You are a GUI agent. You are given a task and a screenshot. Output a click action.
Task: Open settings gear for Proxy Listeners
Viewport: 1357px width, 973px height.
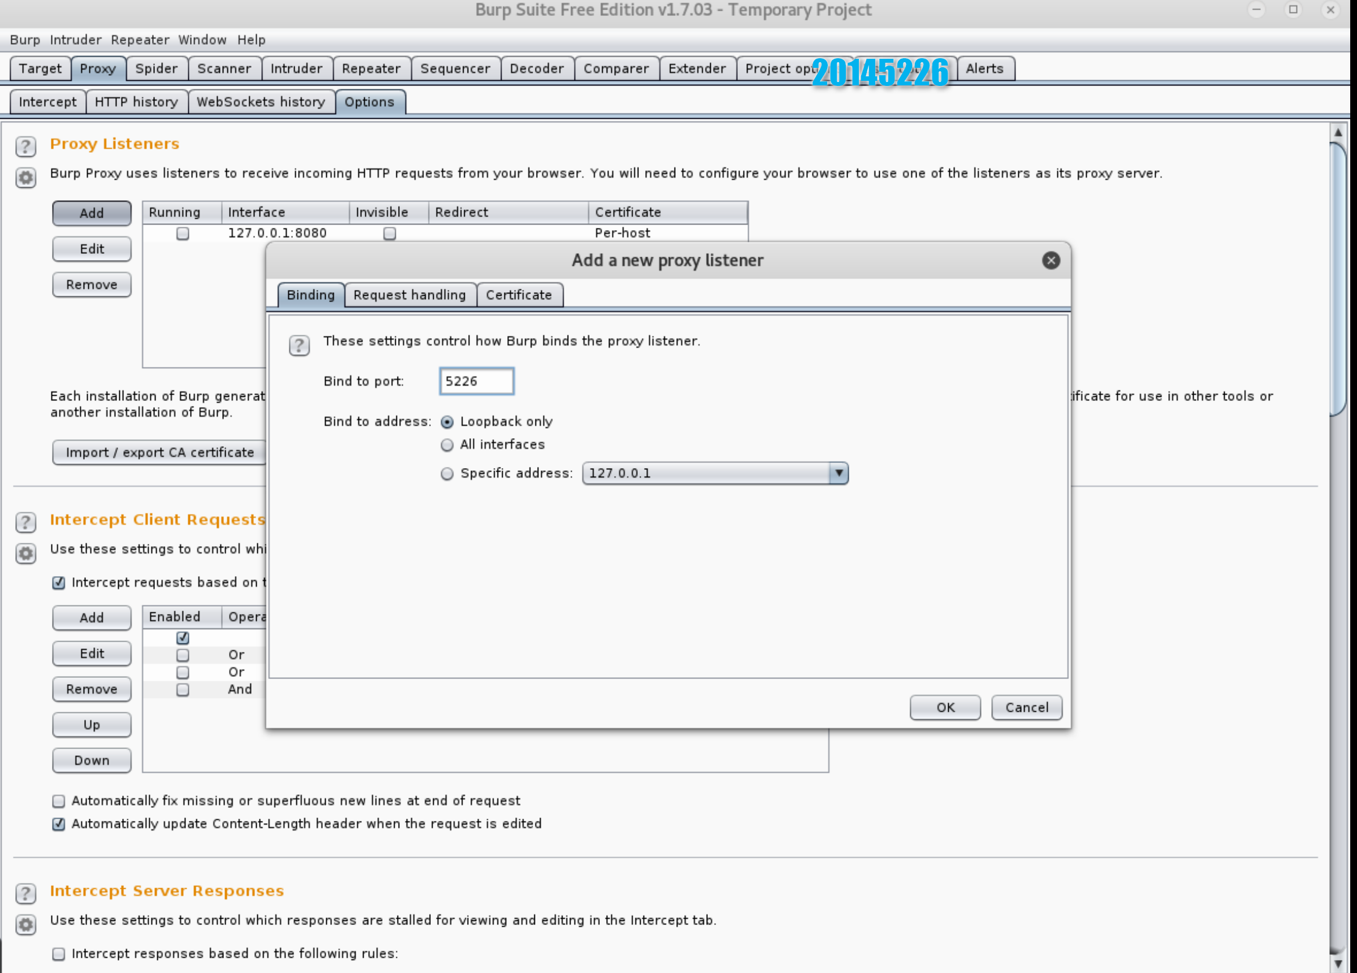(x=25, y=178)
